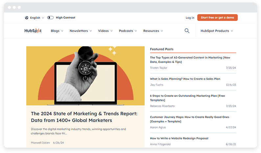Open the Resources nav item

151,31
